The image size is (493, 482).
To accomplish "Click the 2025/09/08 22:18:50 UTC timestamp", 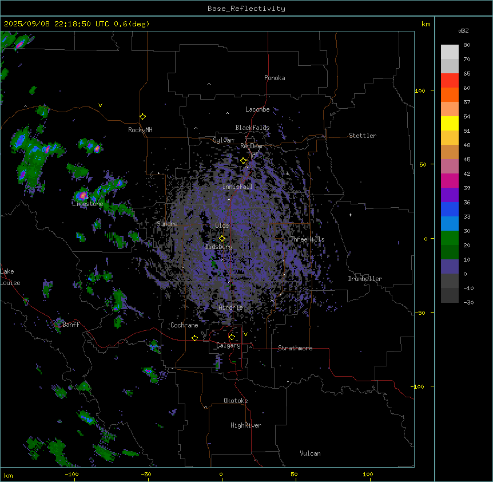I will tap(57, 24).
